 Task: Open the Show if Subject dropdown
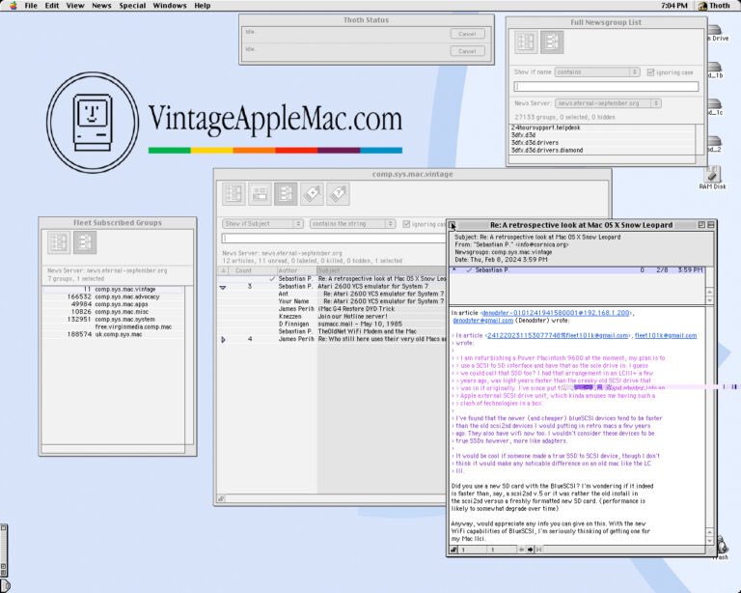tap(262, 224)
